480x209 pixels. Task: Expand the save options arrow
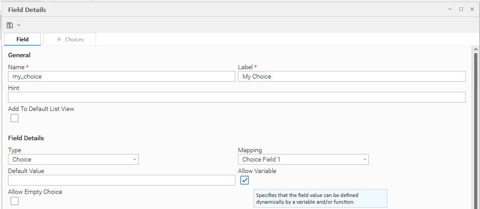(19, 25)
